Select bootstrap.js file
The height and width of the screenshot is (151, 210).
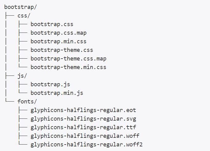(x=50, y=84)
